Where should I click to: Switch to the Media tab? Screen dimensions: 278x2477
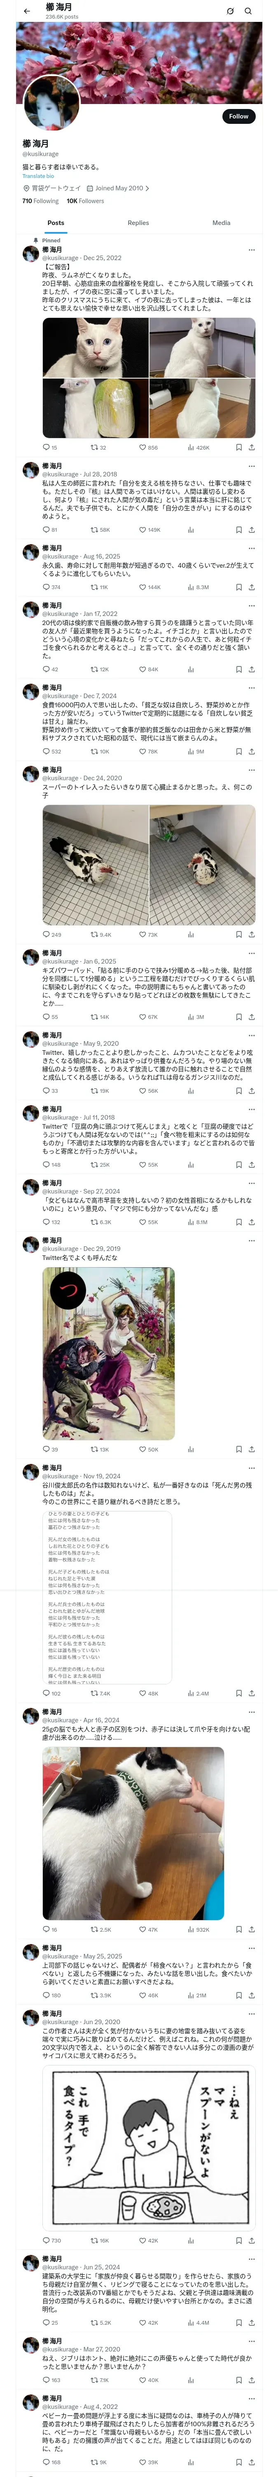click(222, 223)
